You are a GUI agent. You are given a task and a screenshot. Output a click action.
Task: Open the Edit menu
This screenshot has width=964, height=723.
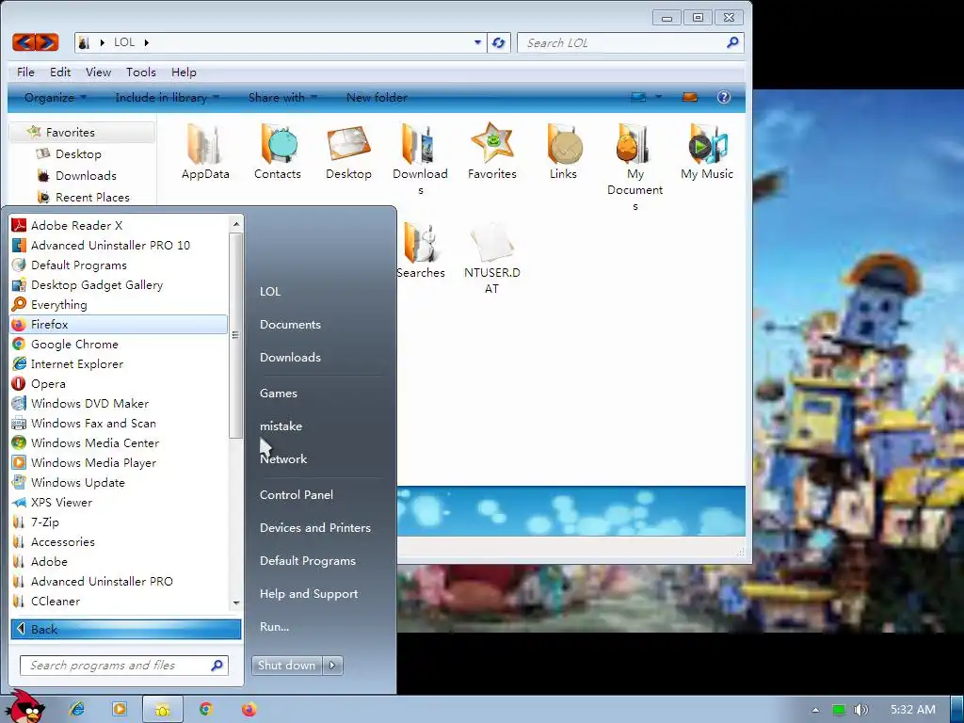click(x=60, y=72)
